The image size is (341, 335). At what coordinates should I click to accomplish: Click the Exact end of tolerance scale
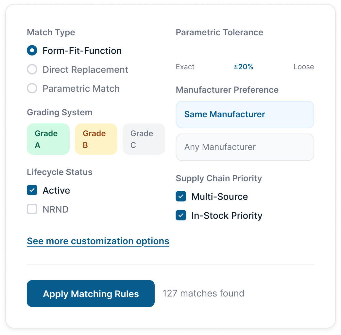tap(185, 67)
